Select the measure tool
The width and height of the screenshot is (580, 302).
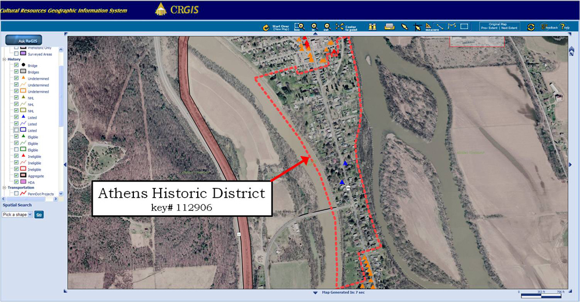[428, 26]
